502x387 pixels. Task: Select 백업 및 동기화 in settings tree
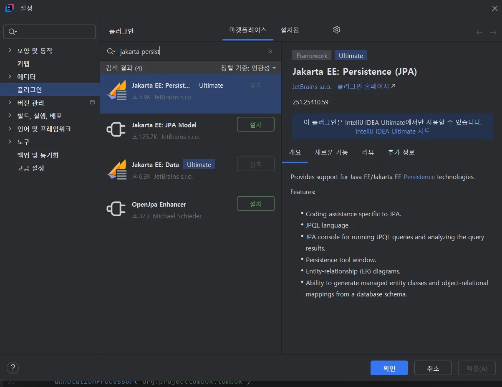pyautogui.click(x=38, y=155)
